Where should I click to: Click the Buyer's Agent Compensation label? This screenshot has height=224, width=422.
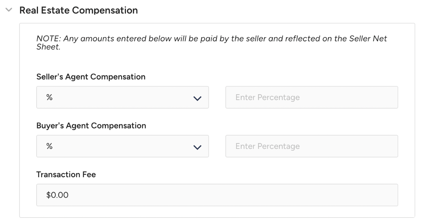point(91,126)
